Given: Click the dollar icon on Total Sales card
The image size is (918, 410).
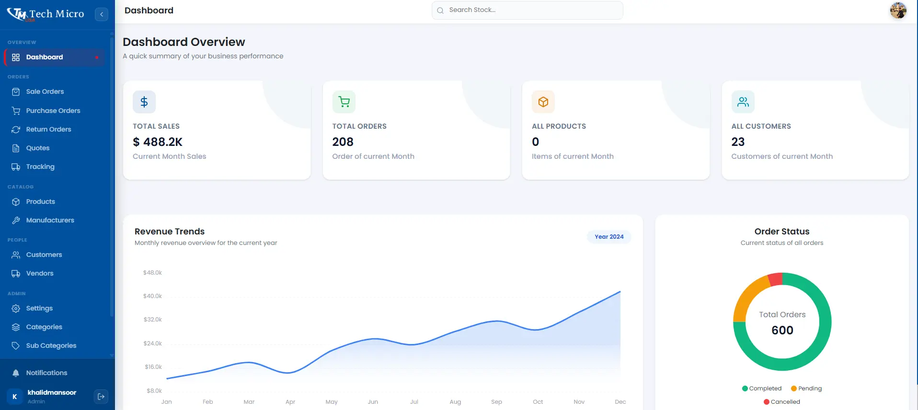Looking at the screenshot, I should click(144, 102).
